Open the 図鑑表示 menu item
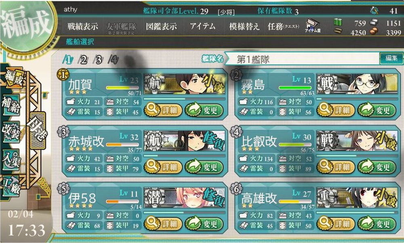This screenshot has width=404, height=243. click(161, 26)
